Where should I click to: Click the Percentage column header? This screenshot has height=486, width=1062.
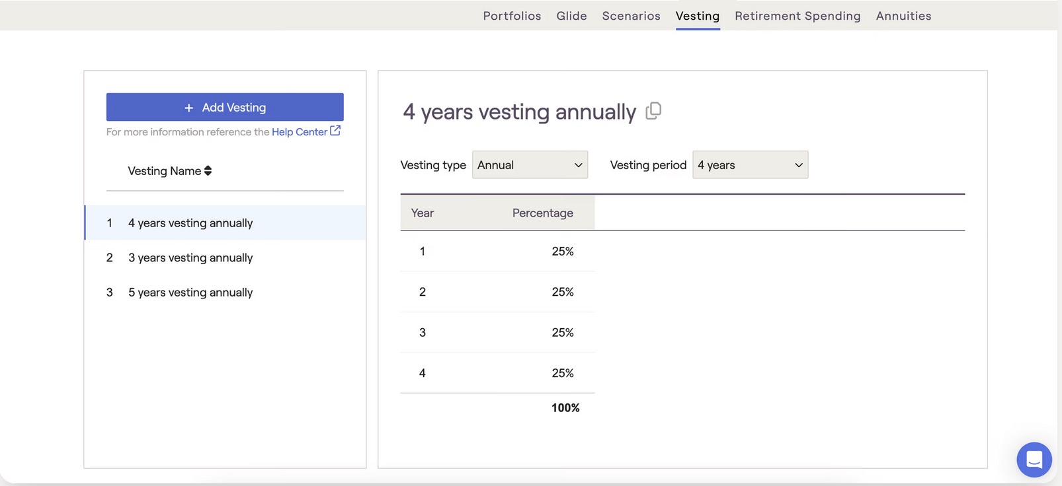pyautogui.click(x=542, y=213)
